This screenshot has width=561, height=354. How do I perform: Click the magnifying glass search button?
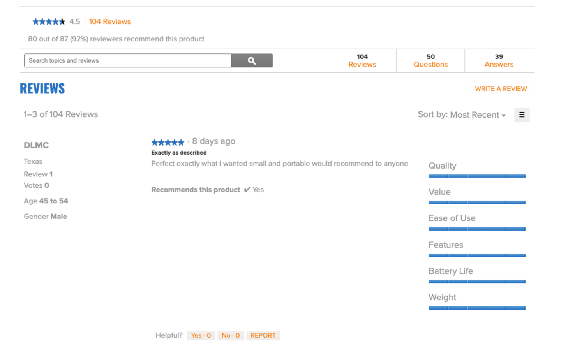point(252,61)
